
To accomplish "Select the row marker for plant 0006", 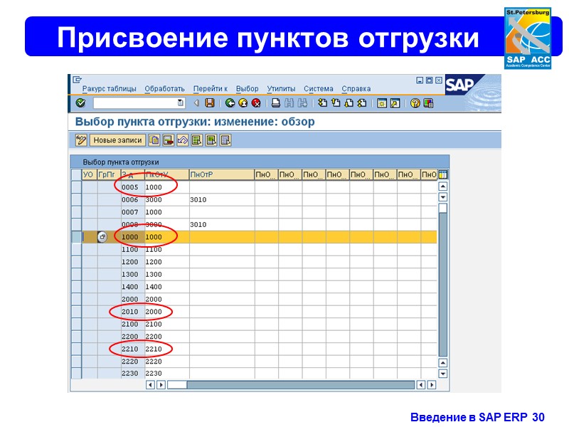I will click(x=76, y=200).
